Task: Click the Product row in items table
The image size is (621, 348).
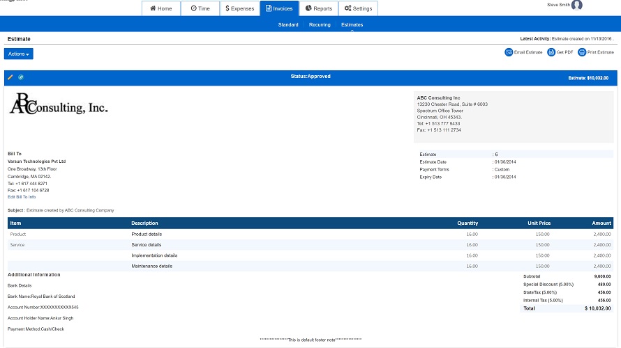Action: [x=18, y=235]
